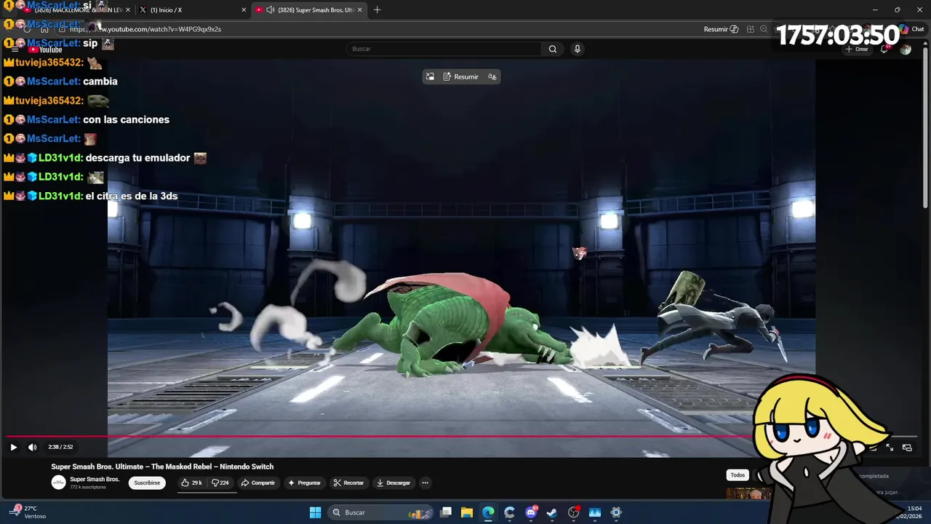Close the Super Smash Bros. tab
This screenshot has height=524, width=931.
359,9
